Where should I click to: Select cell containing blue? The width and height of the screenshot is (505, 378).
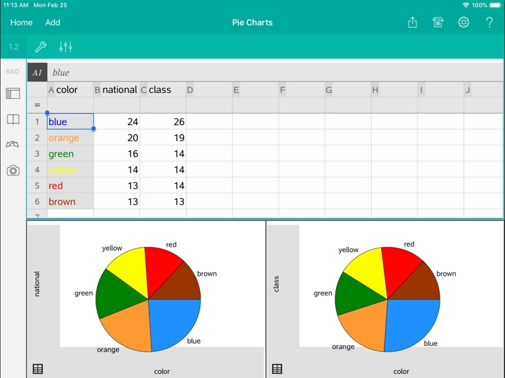[70, 121]
